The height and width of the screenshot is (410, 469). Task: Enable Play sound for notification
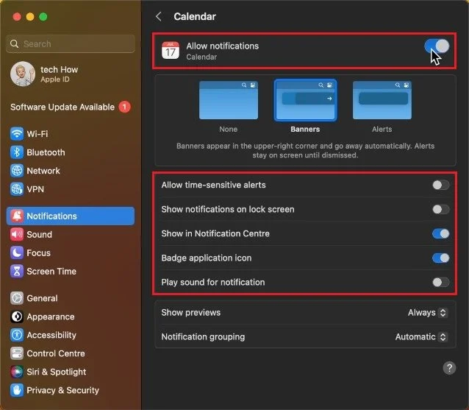pos(440,282)
